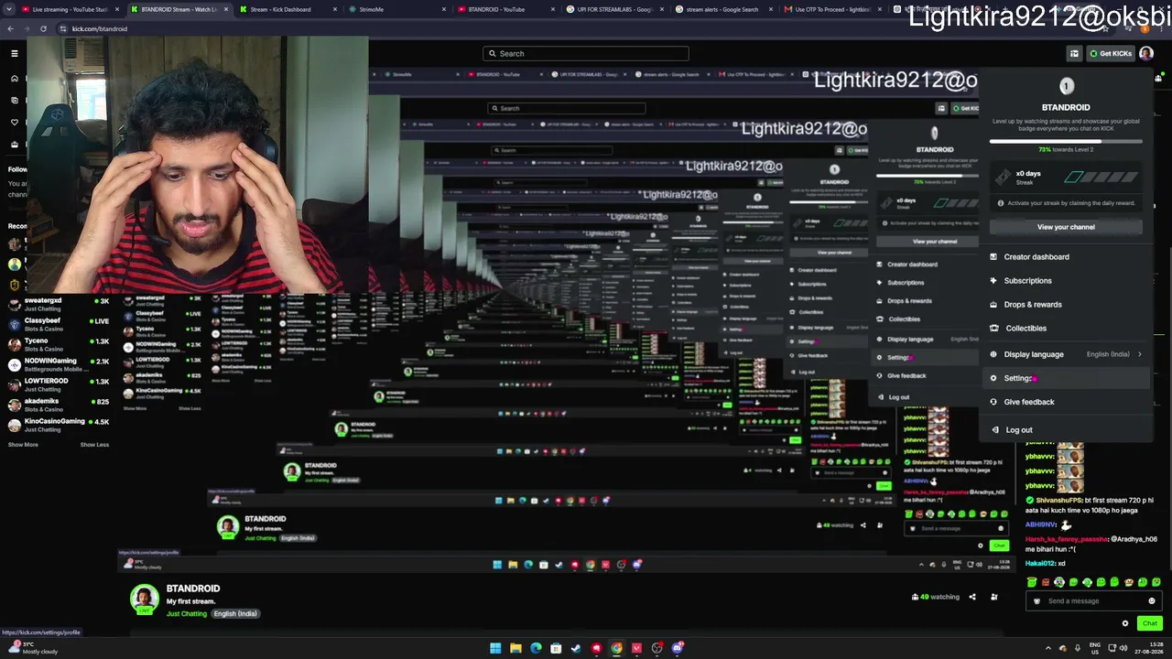Open chat settings gear icon
The height and width of the screenshot is (659, 1172).
(1125, 623)
